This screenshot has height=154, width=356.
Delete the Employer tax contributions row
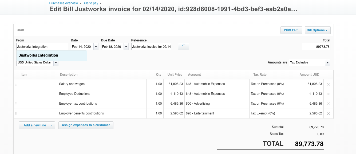328,104
